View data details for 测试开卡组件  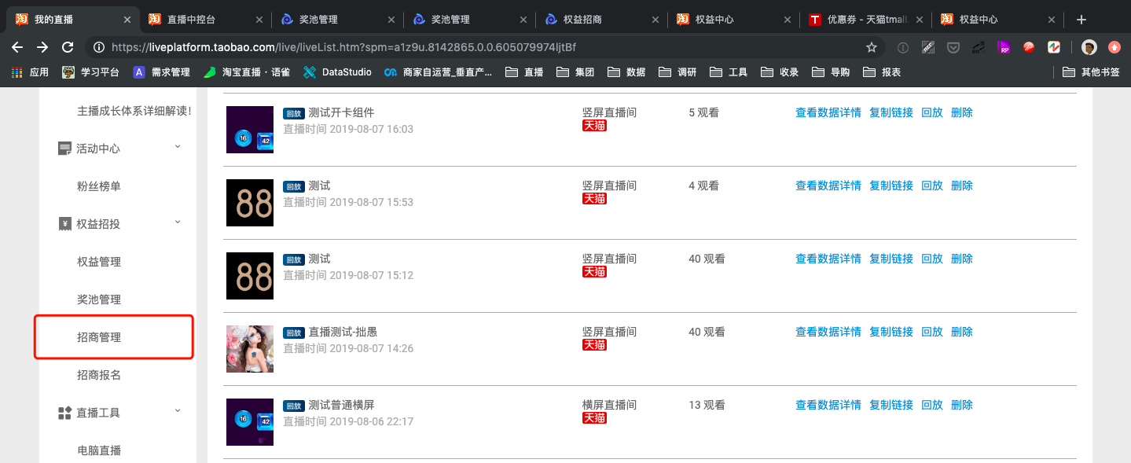tap(828, 112)
